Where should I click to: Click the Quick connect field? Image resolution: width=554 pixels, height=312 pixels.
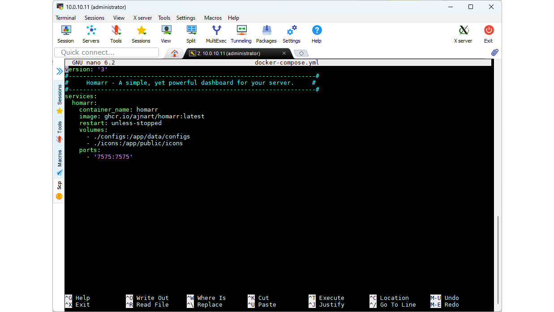pyautogui.click(x=106, y=52)
